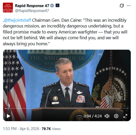Click the 1:53 PM Apr 6, 2026 timestamp
Image resolution: width=136 pixels, height=135 pixels.
click(x=21, y=129)
